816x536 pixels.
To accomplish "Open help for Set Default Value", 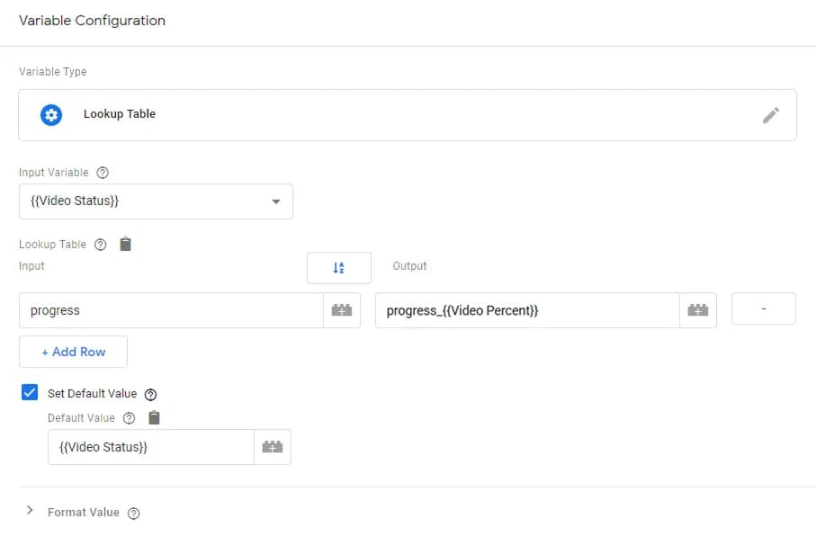I will (150, 393).
